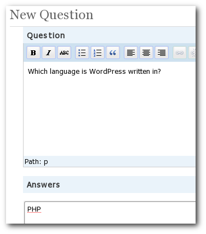Click the 'Path: p' status text
Viewport: 206px width, 234px height.
click(x=36, y=162)
